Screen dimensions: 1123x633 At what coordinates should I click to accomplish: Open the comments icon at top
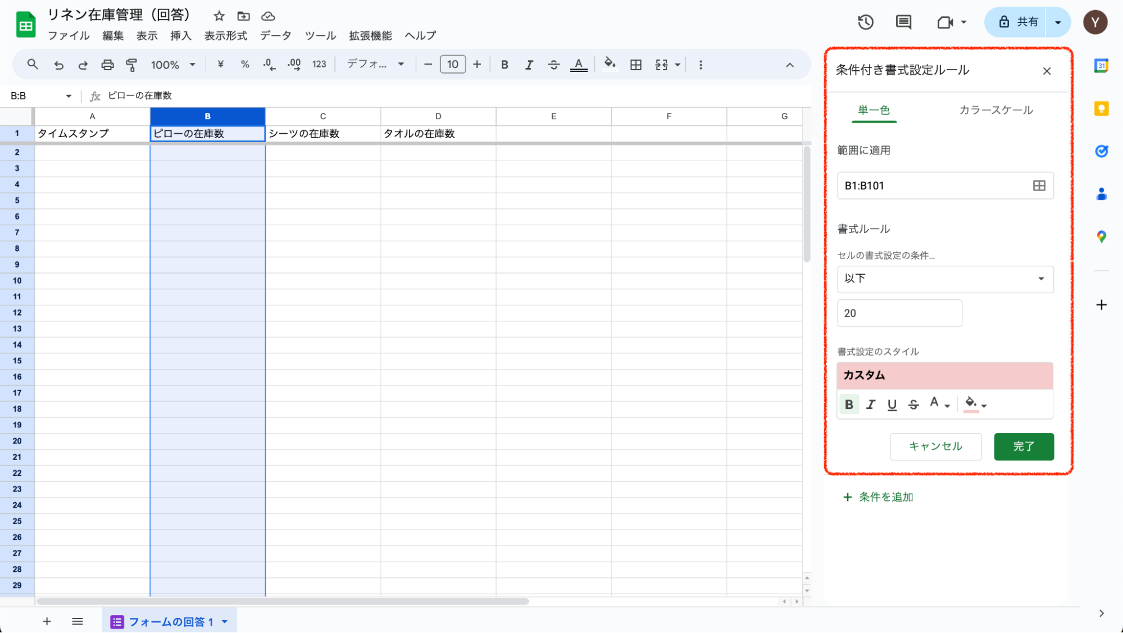pos(903,22)
